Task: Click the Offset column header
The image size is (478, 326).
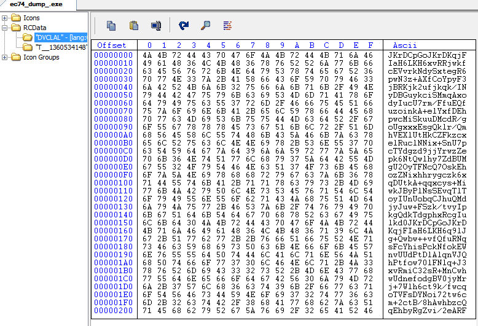Action: 112,45
